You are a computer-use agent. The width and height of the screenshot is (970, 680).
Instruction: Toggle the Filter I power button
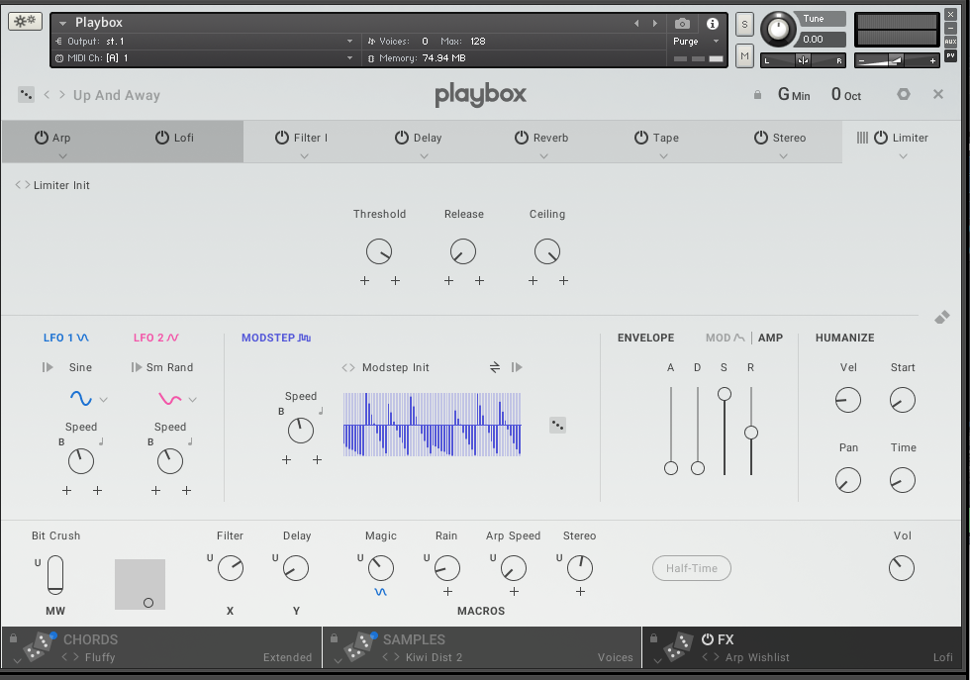coord(281,138)
